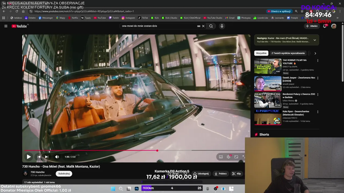The height and width of the screenshot is (193, 344).
Task: Open the Netflix bookmark
Action: click(x=73, y=18)
